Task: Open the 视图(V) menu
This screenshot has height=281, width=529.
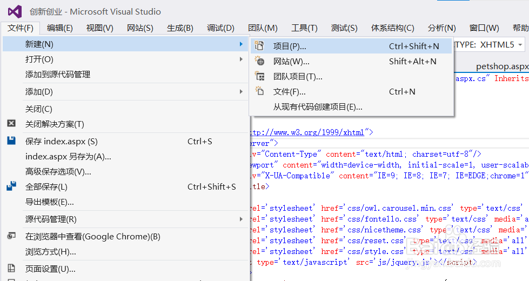Action: pos(99,28)
